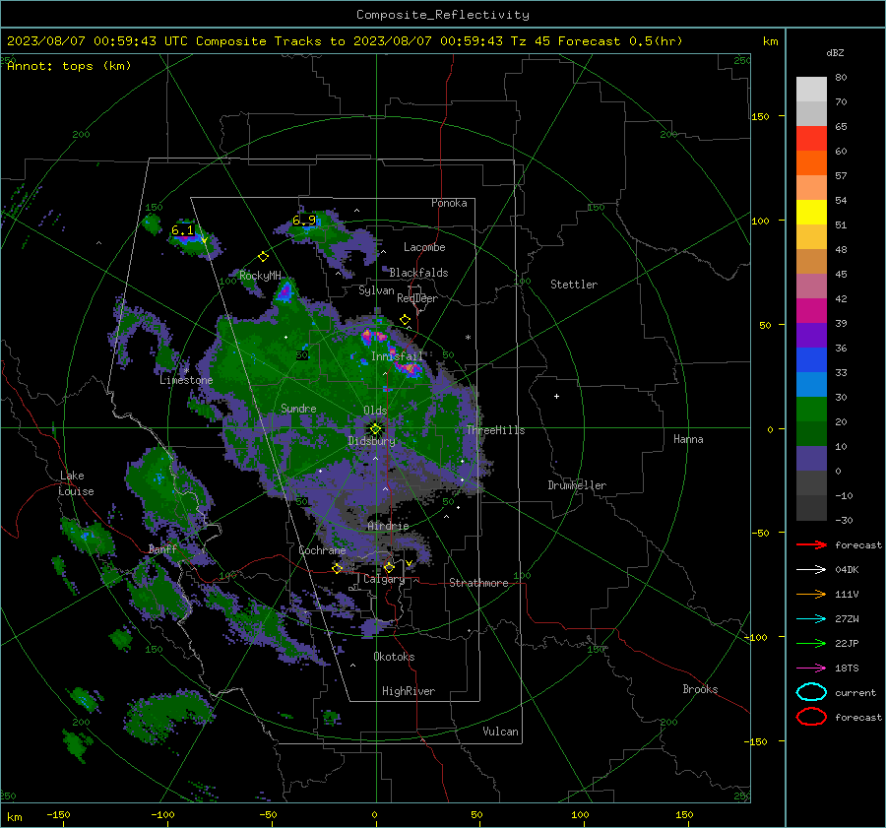Select the orange legend swatch below 60
Viewport: 886px width, 828px height.
click(x=811, y=162)
